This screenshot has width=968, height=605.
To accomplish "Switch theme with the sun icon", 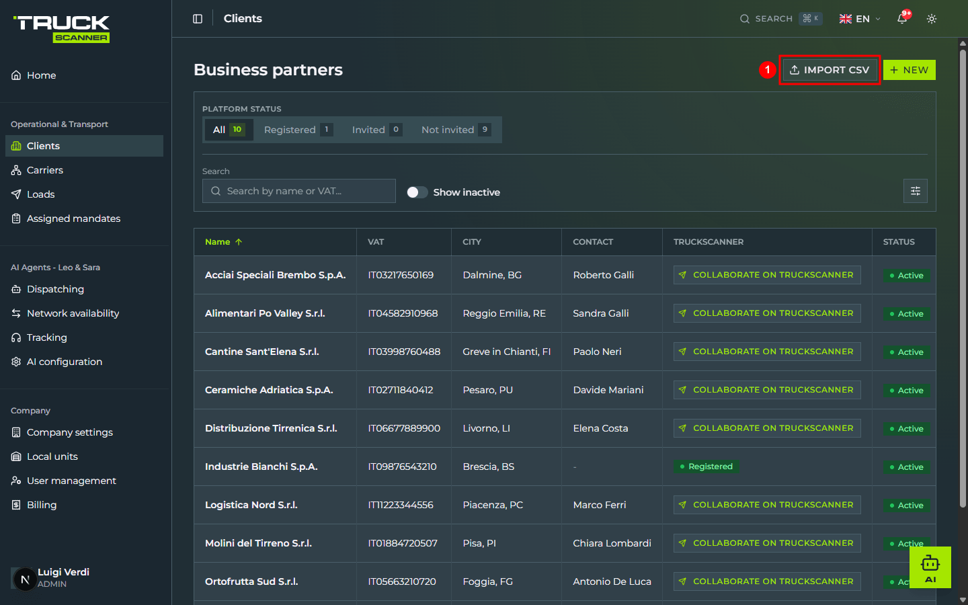I will 932,19.
